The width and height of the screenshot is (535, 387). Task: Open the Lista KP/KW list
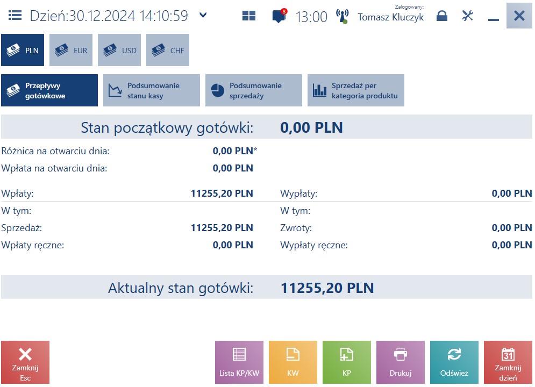point(239,362)
